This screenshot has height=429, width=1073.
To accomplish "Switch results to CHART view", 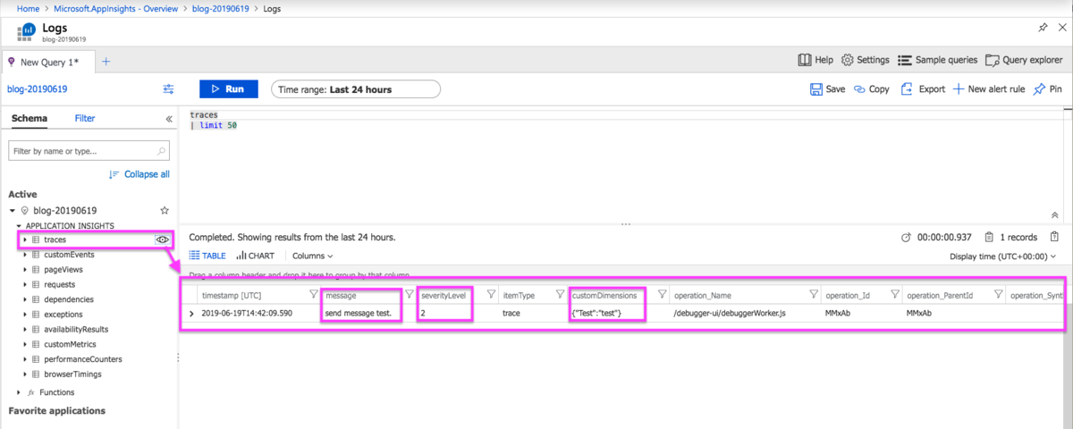I will tap(256, 256).
